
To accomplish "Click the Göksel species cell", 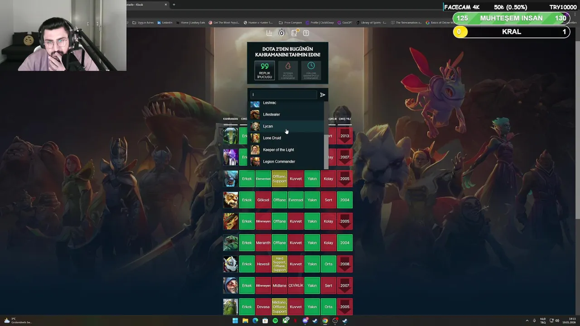I will (x=263, y=200).
